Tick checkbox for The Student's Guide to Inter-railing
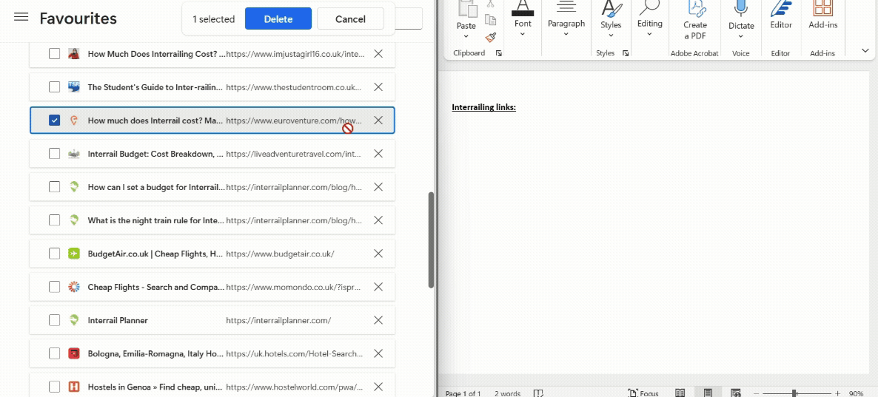 [x=54, y=86]
